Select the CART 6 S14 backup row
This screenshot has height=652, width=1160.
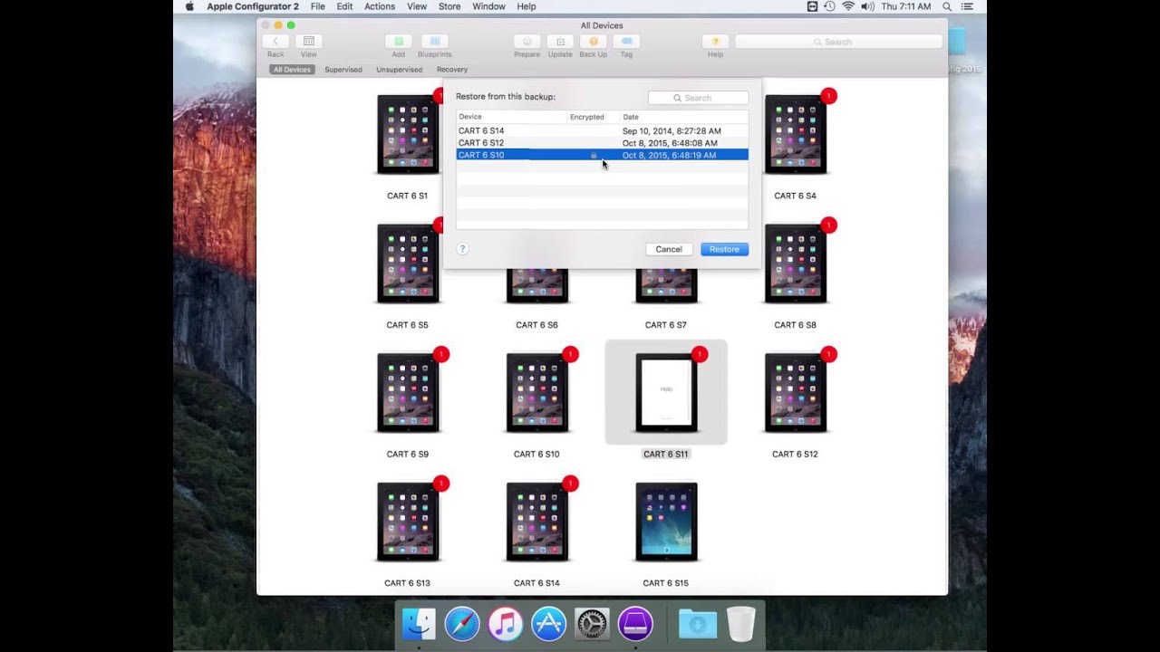602,130
